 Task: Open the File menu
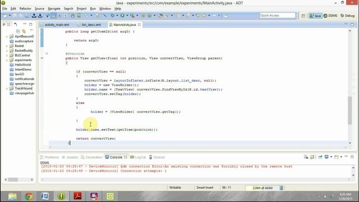pos(4,8)
